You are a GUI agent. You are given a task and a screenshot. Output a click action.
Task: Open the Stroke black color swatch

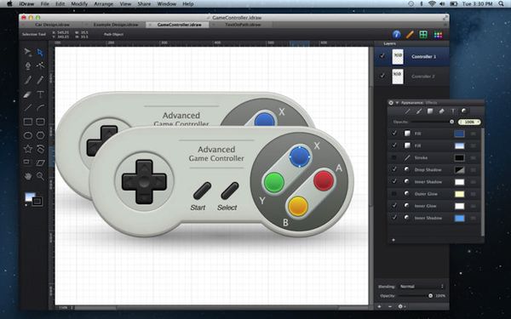click(459, 158)
